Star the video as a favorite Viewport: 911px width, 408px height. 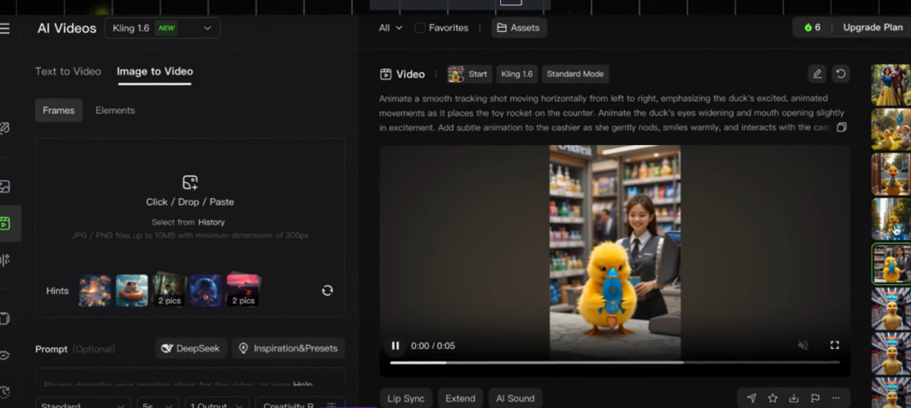[773, 398]
